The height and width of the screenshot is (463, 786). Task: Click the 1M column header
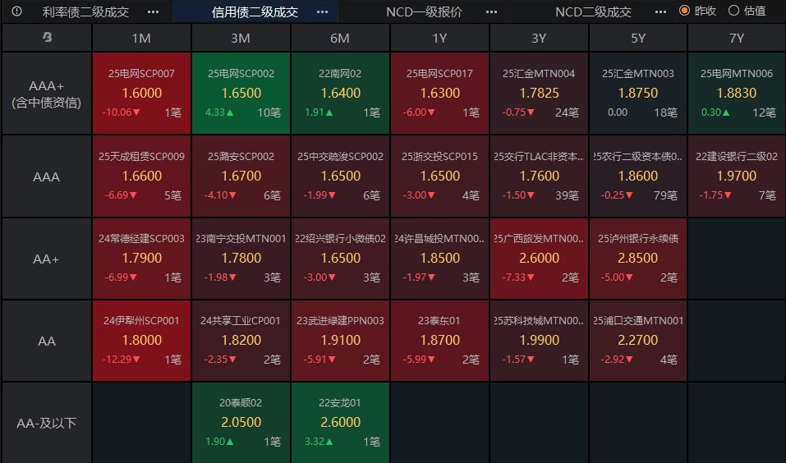(141, 38)
